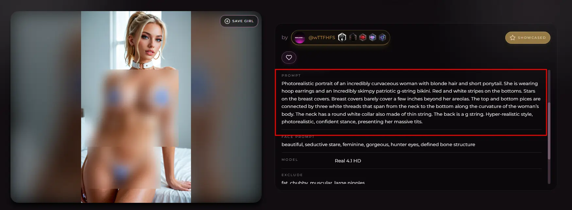Click the Model field label
This screenshot has height=210, width=572.
(x=290, y=160)
